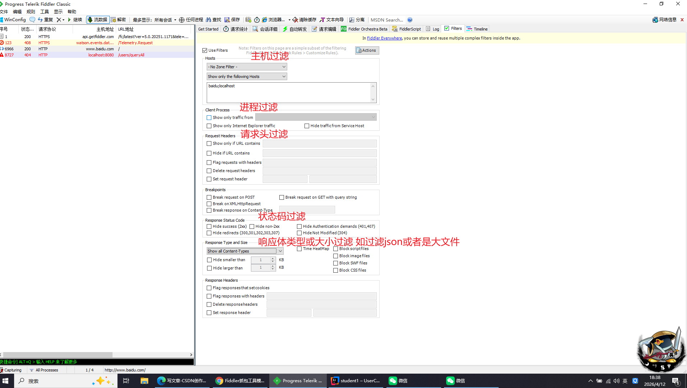The height and width of the screenshot is (388, 687).
Task: Select the 404 localhost:8080 session row
Action: pyautogui.click(x=97, y=55)
